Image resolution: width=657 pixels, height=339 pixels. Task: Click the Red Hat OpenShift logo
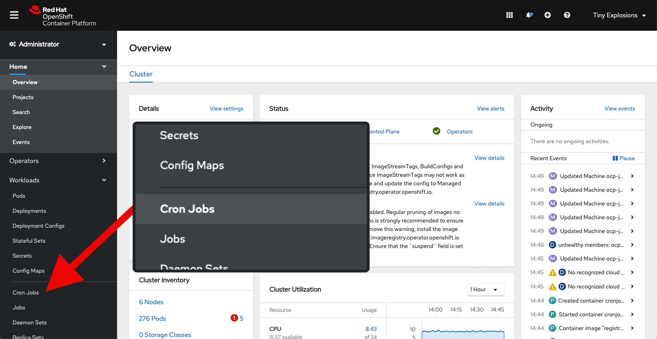click(63, 16)
